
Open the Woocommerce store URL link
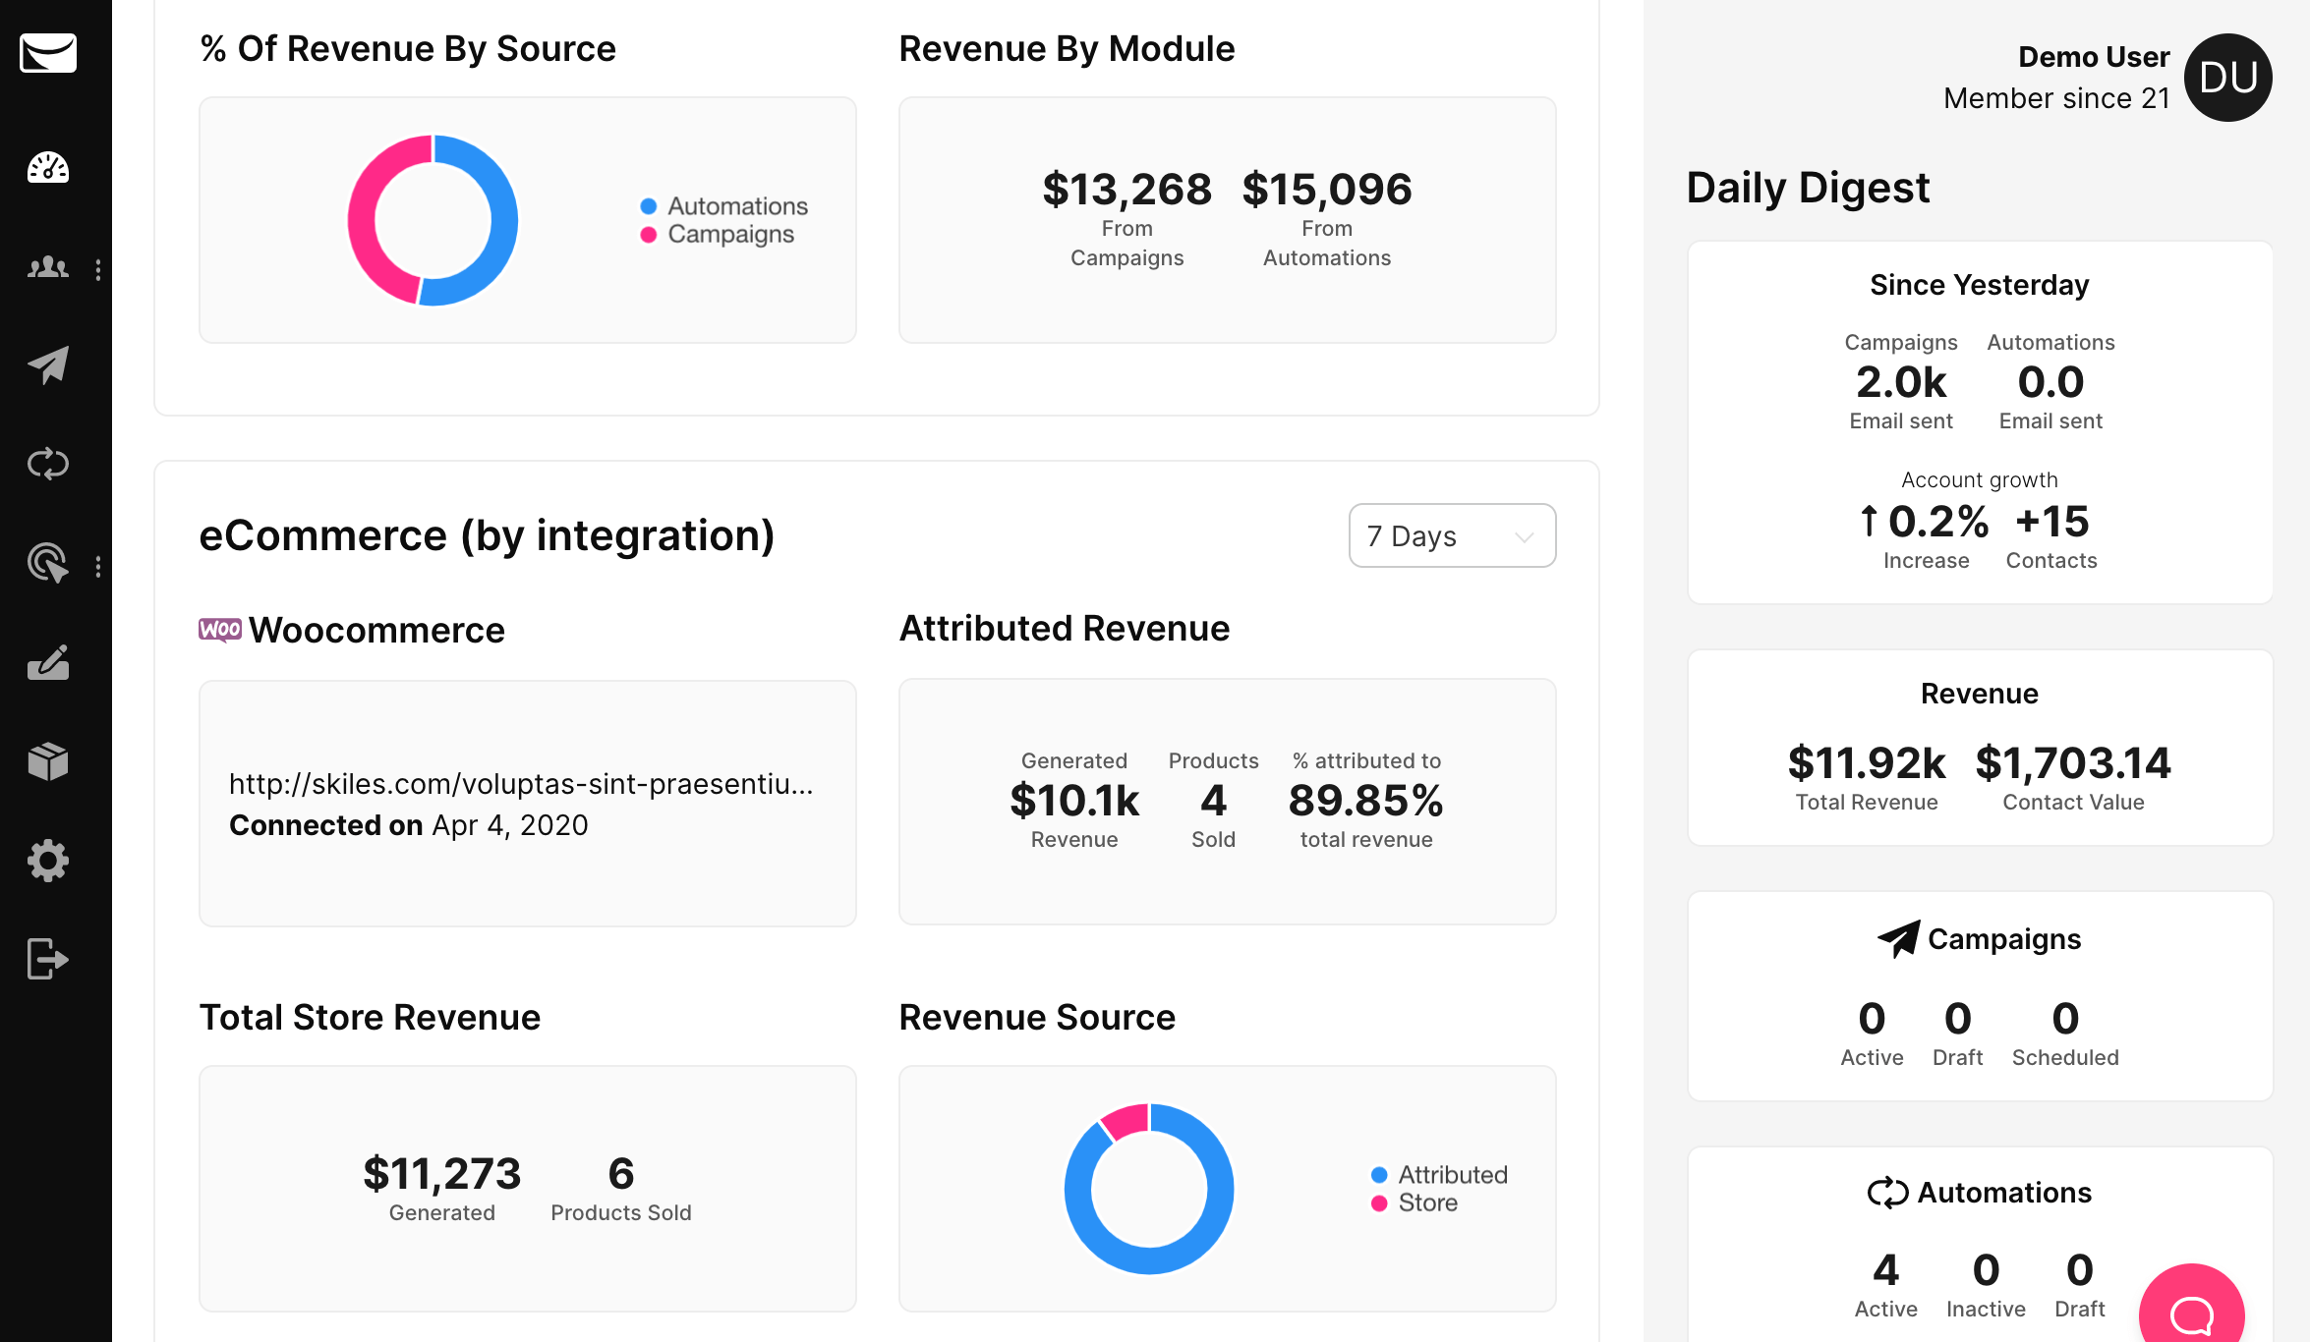point(521,784)
